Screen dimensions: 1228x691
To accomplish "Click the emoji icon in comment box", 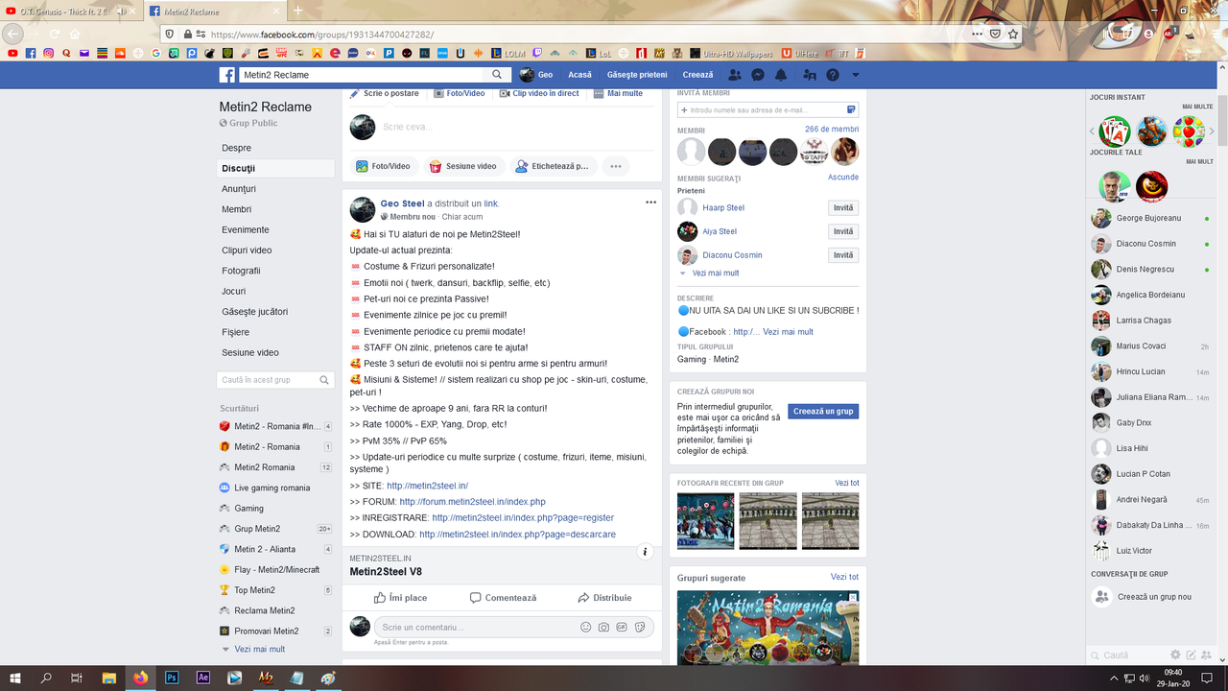I will 585,627.
